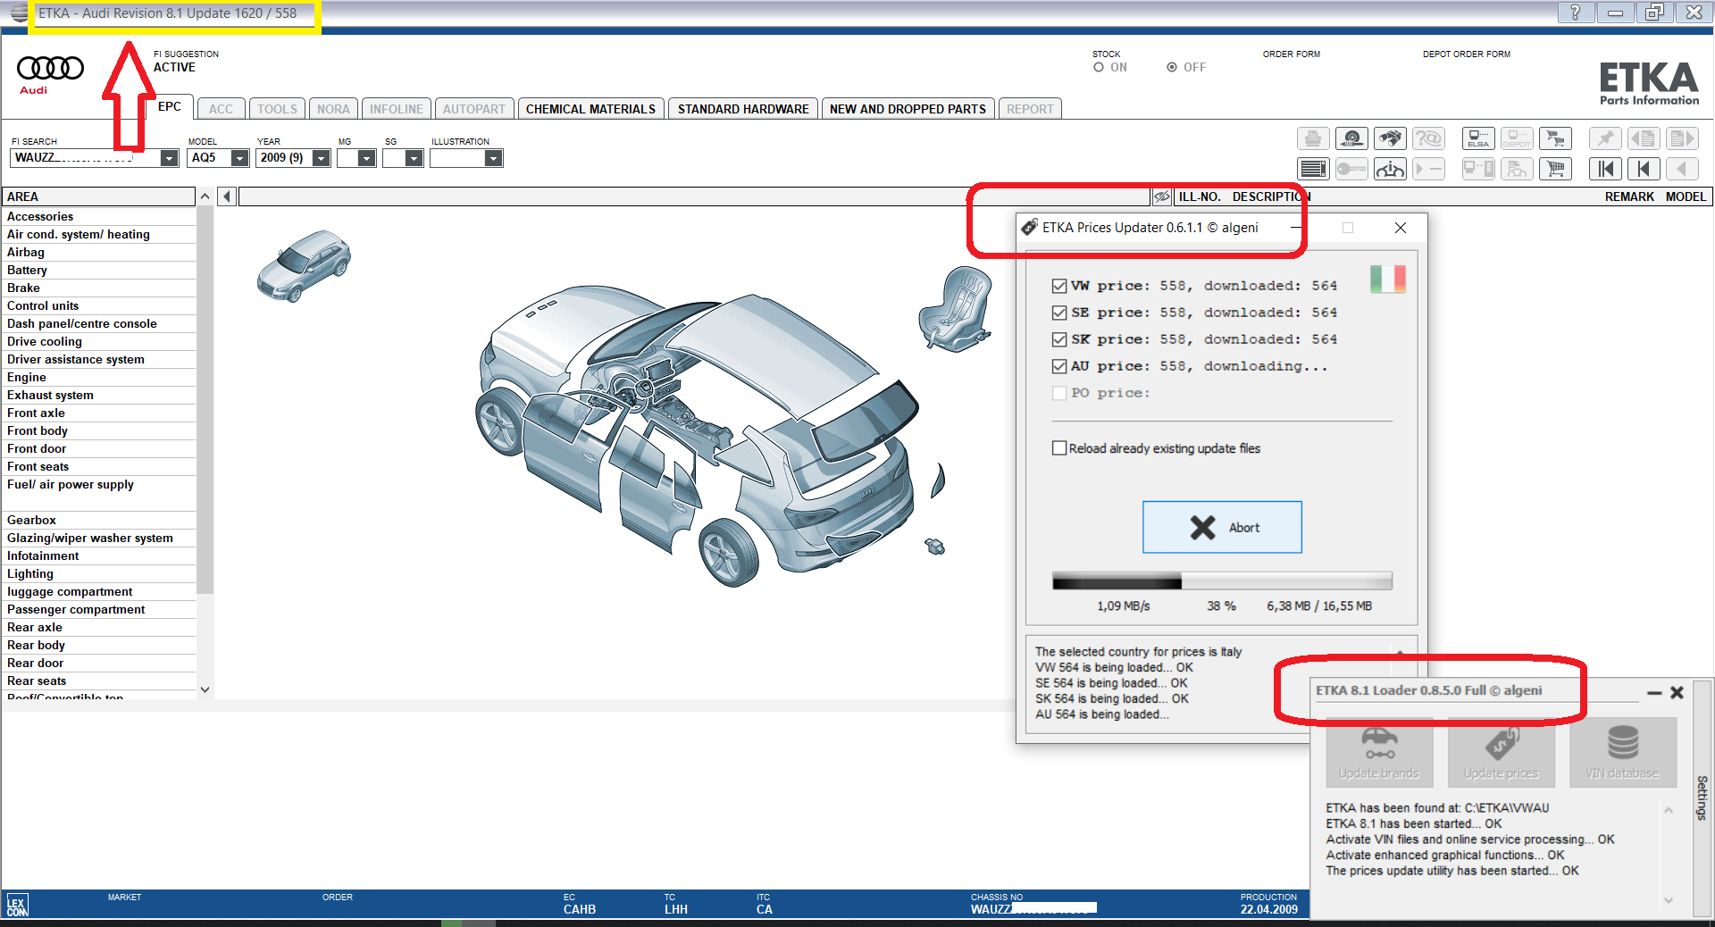Open the FI SEARCH dropdown arrow
Screen dimensions: 1715x927
click(169, 158)
